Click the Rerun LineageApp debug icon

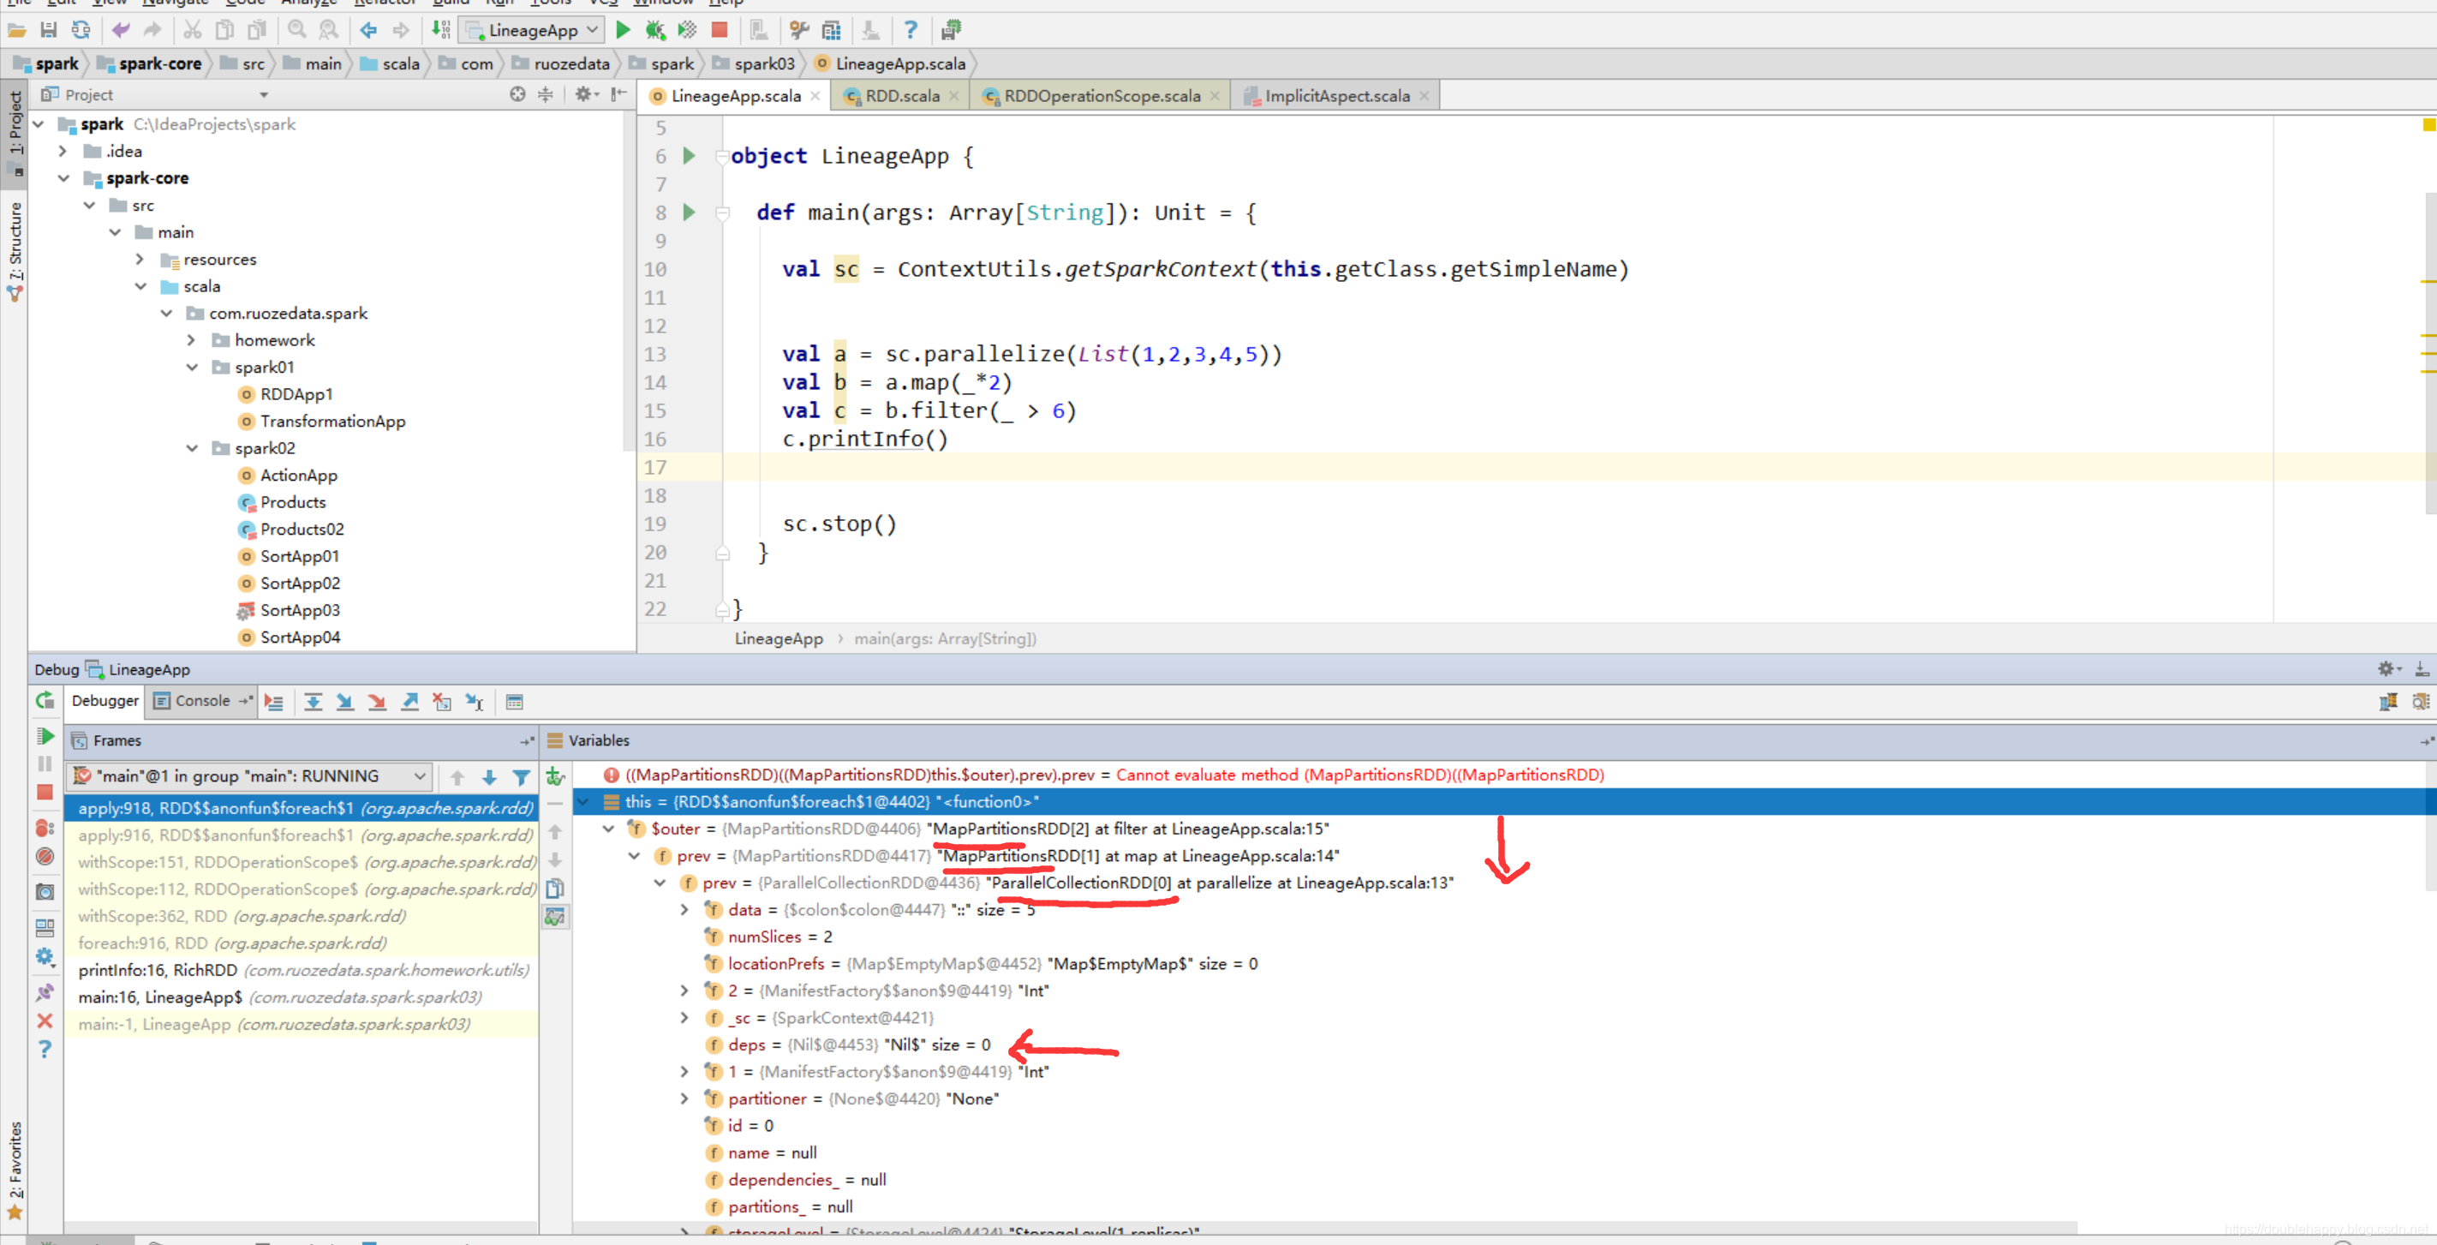click(45, 701)
